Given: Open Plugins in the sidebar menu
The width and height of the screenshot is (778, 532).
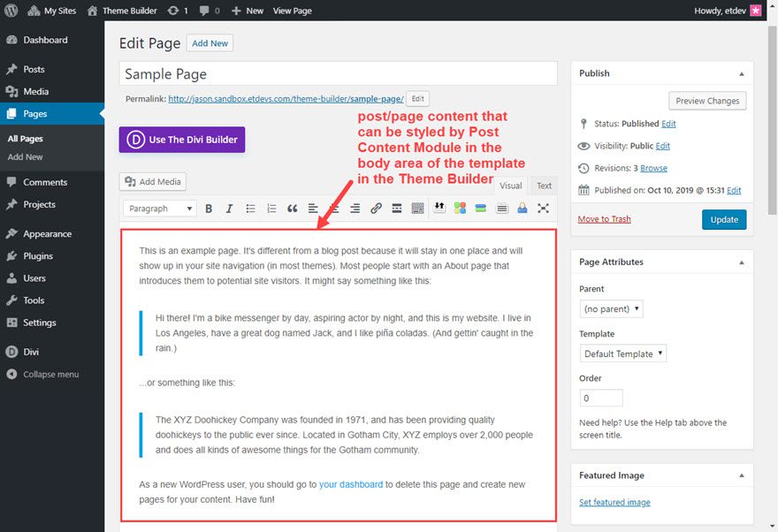Looking at the screenshot, I should pyautogui.click(x=38, y=256).
